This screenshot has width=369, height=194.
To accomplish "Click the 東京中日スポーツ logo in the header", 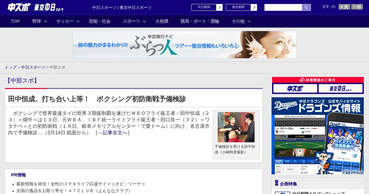I will (49, 7).
